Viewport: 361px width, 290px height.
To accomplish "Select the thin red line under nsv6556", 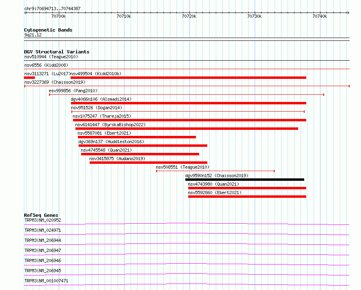I will [187, 69].
